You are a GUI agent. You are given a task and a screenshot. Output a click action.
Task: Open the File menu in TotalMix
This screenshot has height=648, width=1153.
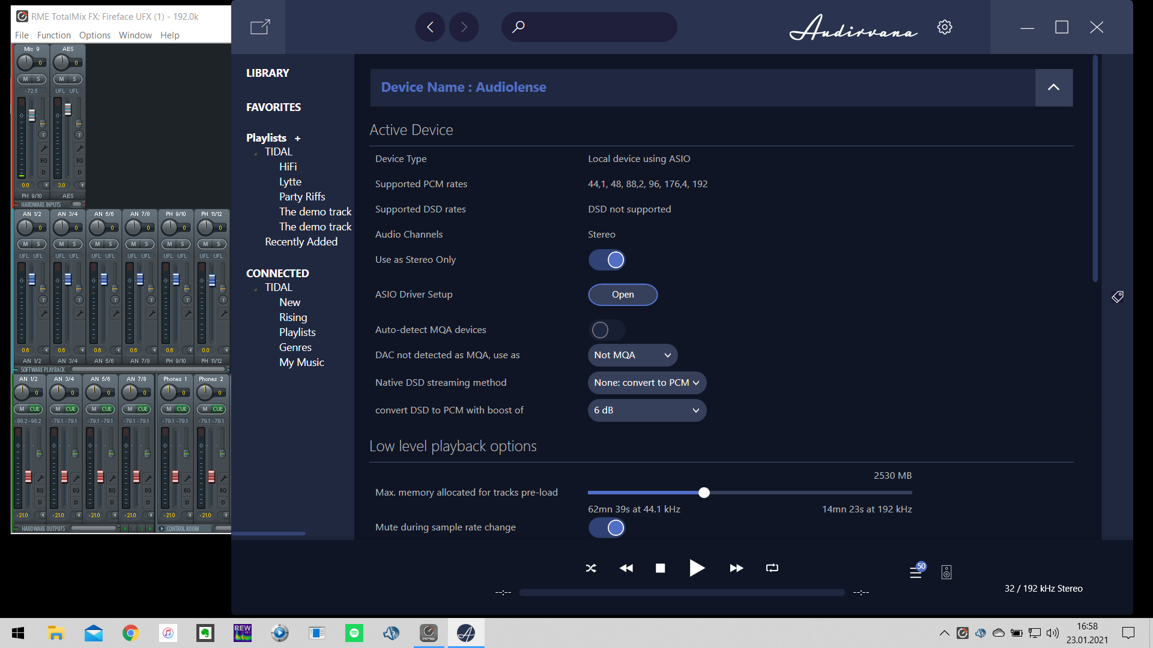click(x=22, y=35)
